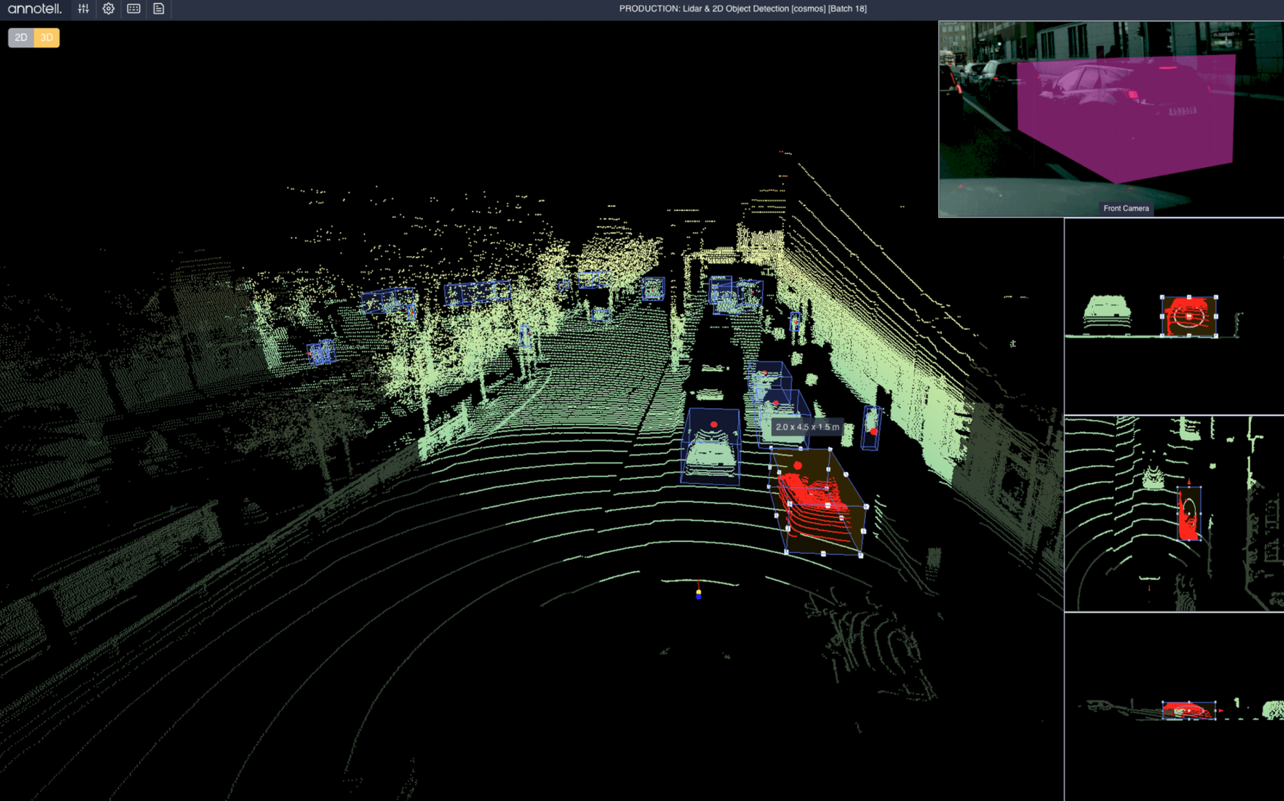Open the settings gear icon
The height and width of the screenshot is (801, 1284).
pos(109,9)
